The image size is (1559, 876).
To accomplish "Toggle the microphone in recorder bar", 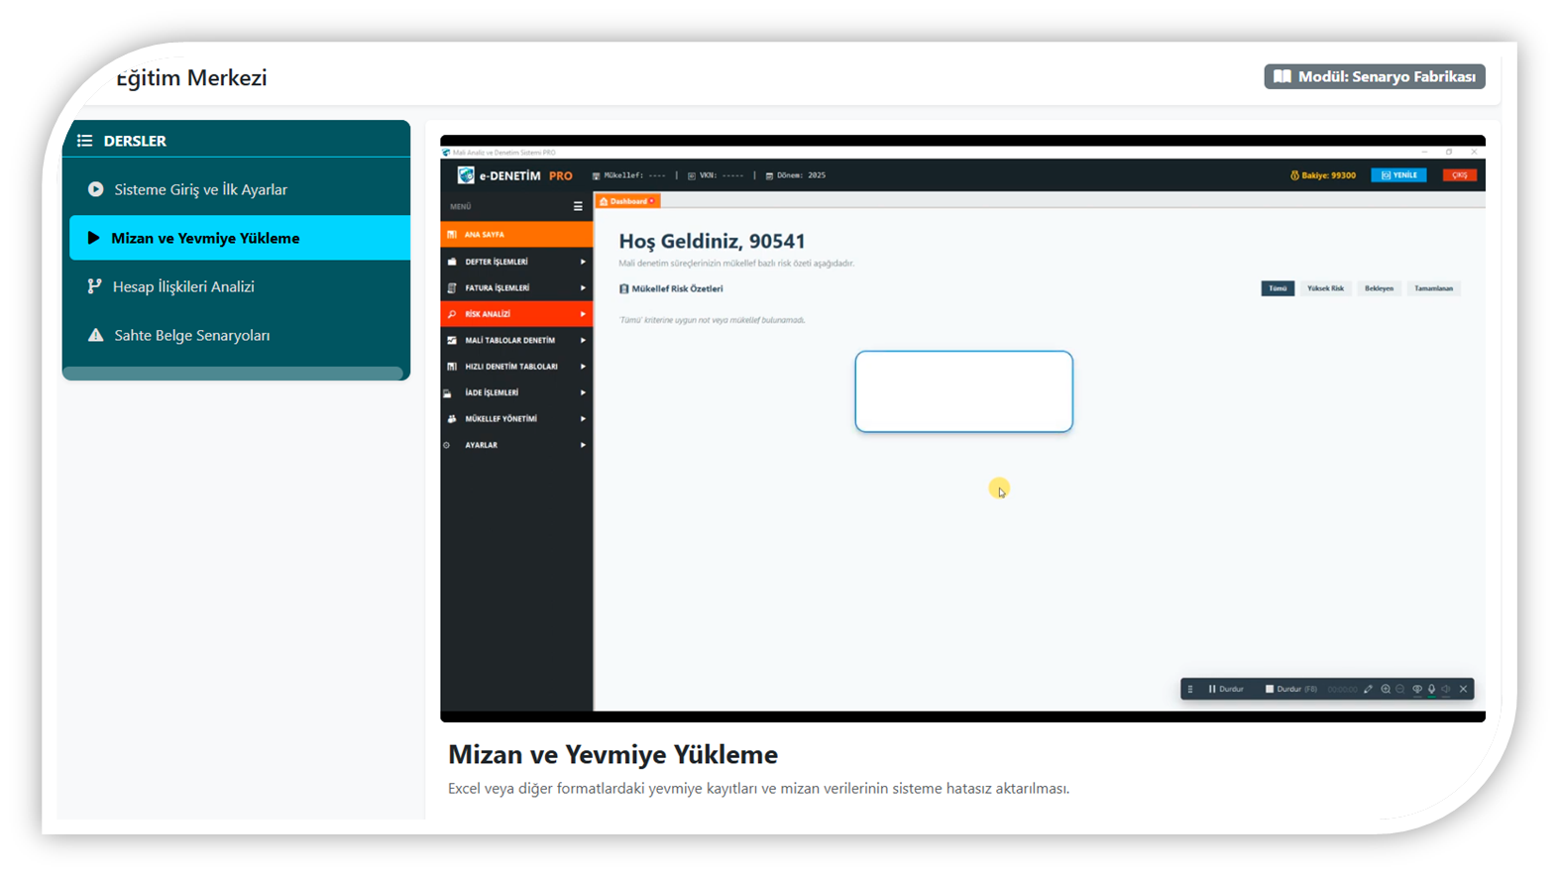I will pyautogui.click(x=1431, y=689).
